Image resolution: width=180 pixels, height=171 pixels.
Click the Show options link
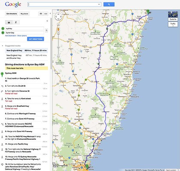tap(22, 36)
